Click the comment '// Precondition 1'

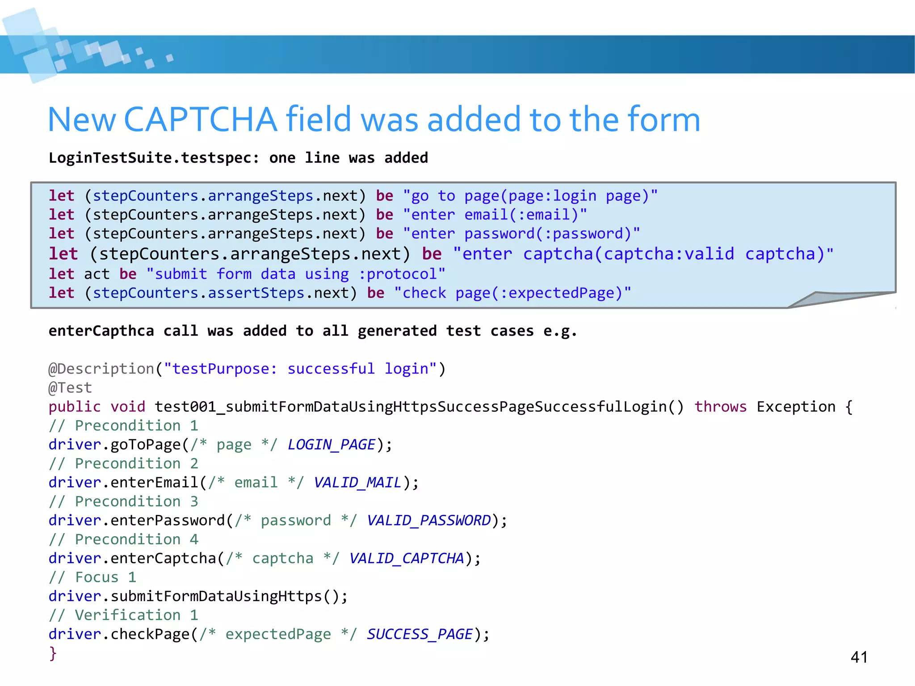point(123,425)
